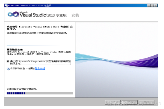Viewport: 164px width, 109px height.
Task: Click the Cancel button at the bottom
Action: tap(147, 102)
